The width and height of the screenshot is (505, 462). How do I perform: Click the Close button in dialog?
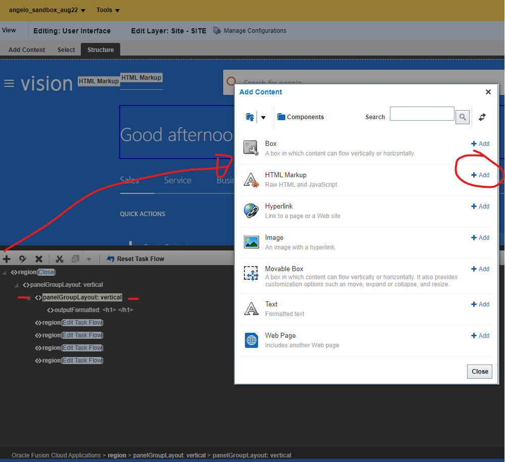479,372
